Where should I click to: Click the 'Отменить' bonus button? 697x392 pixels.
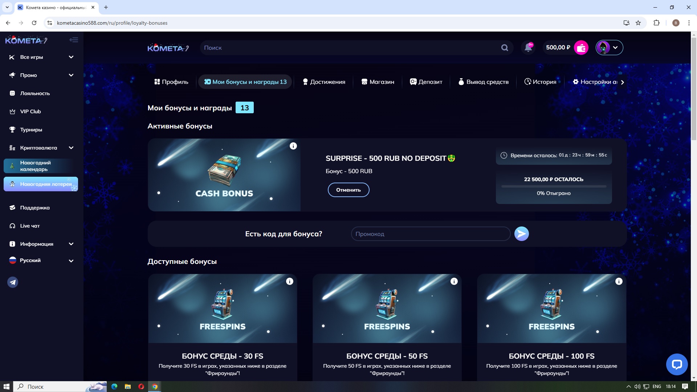pyautogui.click(x=348, y=190)
